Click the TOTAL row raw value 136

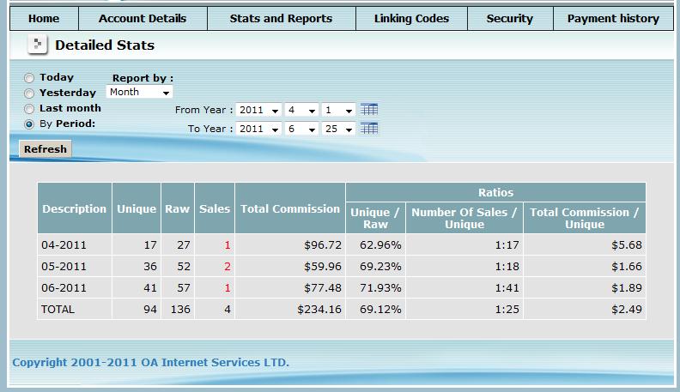click(x=180, y=310)
